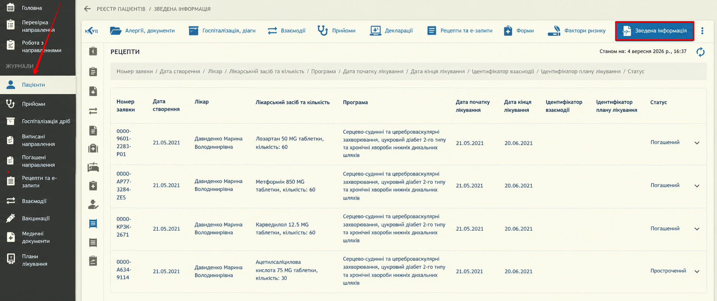
Task: Go back using the arrow before РЕЄСТР ПАЦІЄНТІВ
Action: point(87,9)
